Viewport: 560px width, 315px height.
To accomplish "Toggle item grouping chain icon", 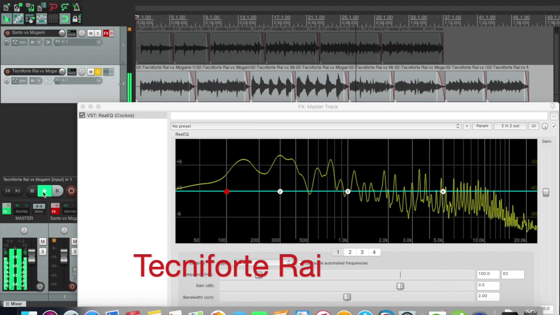I will (x=17, y=19).
